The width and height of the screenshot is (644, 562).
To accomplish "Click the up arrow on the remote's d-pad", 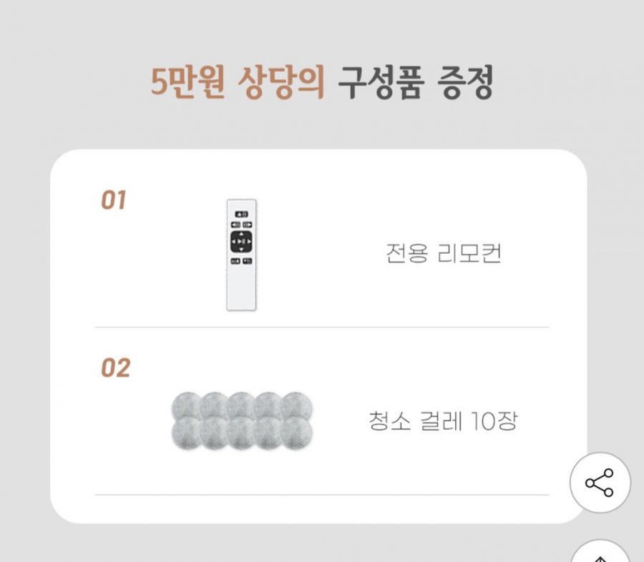I will [x=241, y=235].
